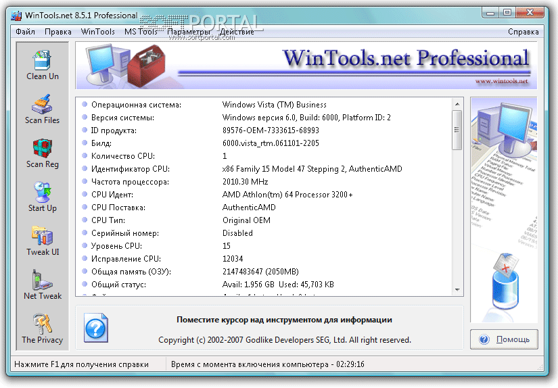The width and height of the screenshot is (558, 388).
Task: Click the system info scrollbar down arrow
Action: [457, 290]
